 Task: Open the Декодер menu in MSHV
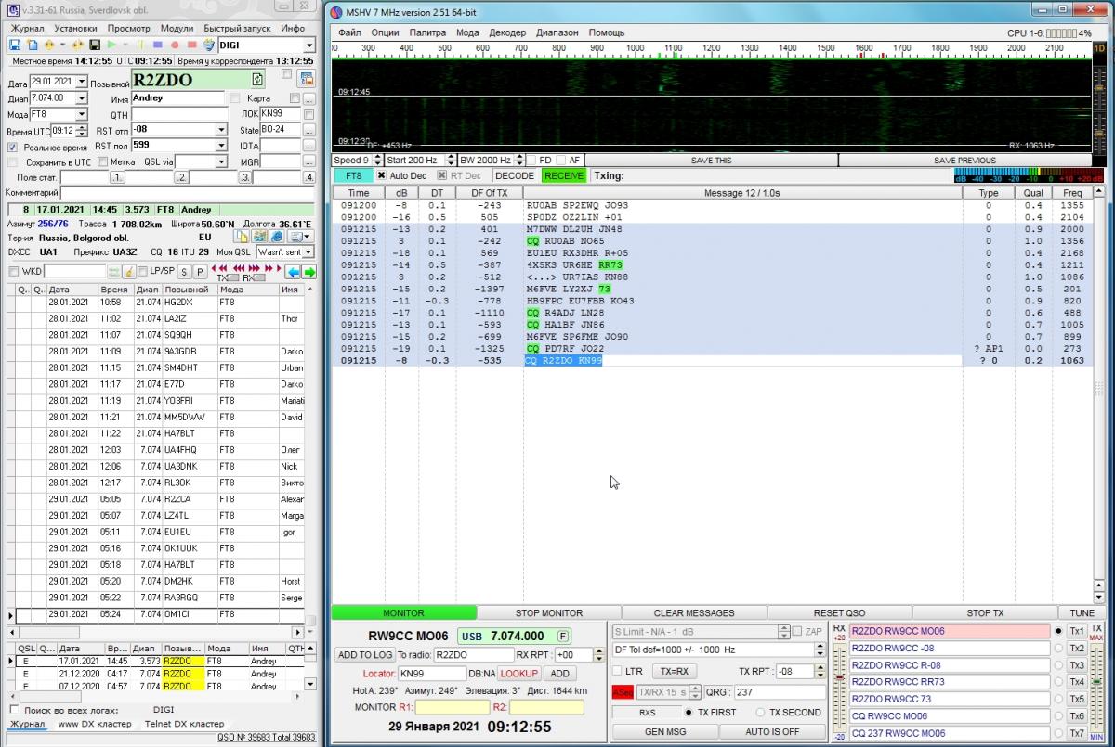[x=506, y=32]
